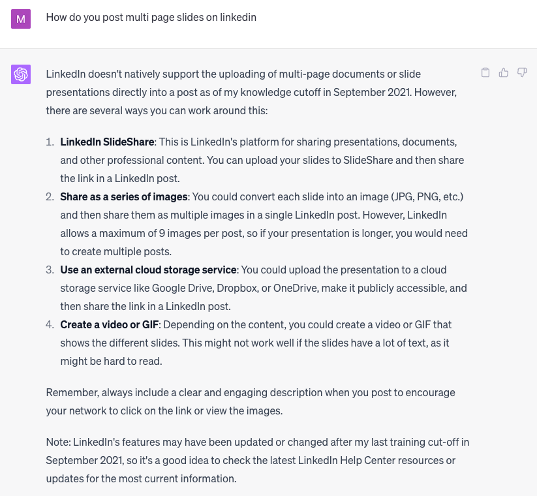Screen dimensions: 537x496
Task: Click the ChatGPT logo avatar
Action: click(21, 74)
